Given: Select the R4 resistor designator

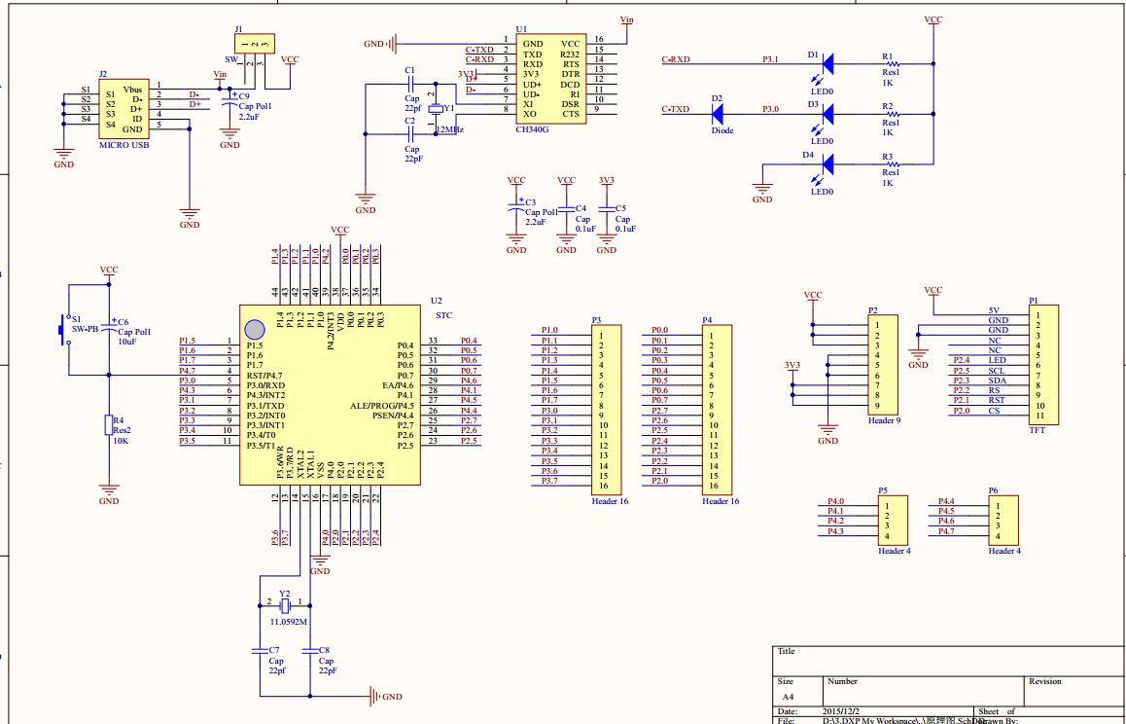Looking at the screenshot, I should point(119,419).
